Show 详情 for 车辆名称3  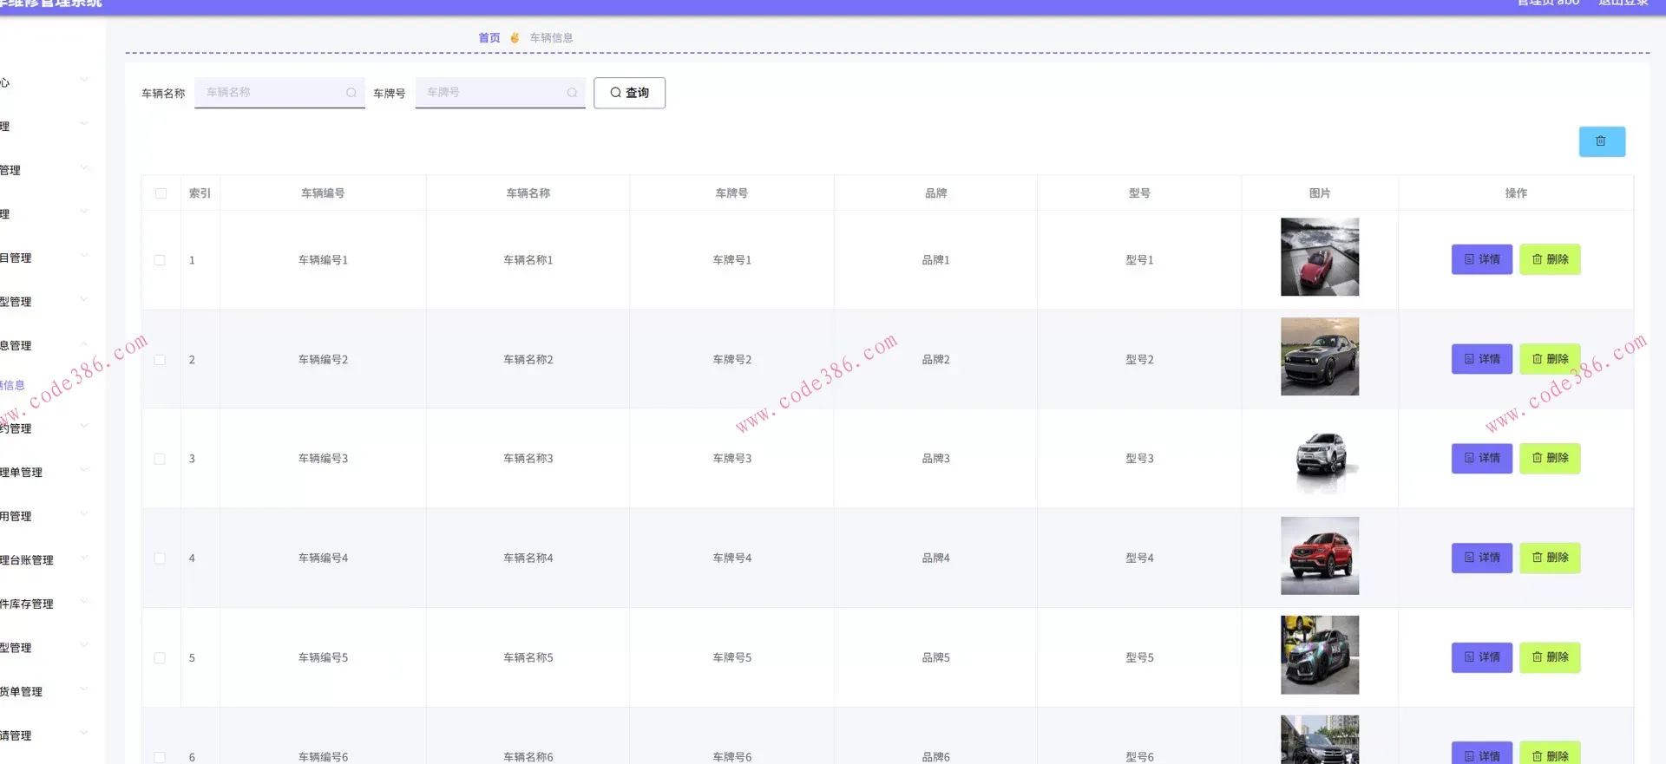click(1482, 458)
